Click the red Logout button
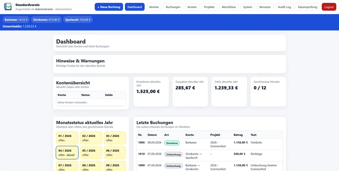The height and width of the screenshot is (171, 339). click(329, 7)
